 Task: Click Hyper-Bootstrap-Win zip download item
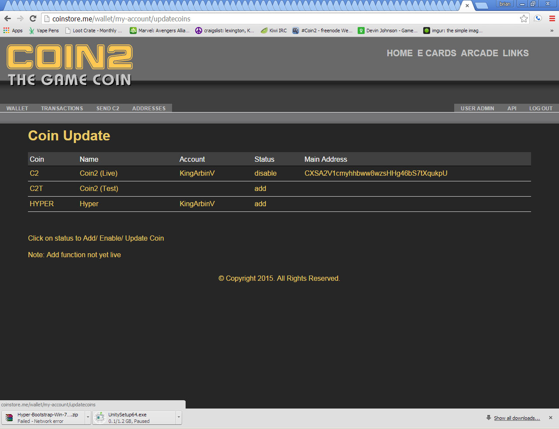point(43,418)
